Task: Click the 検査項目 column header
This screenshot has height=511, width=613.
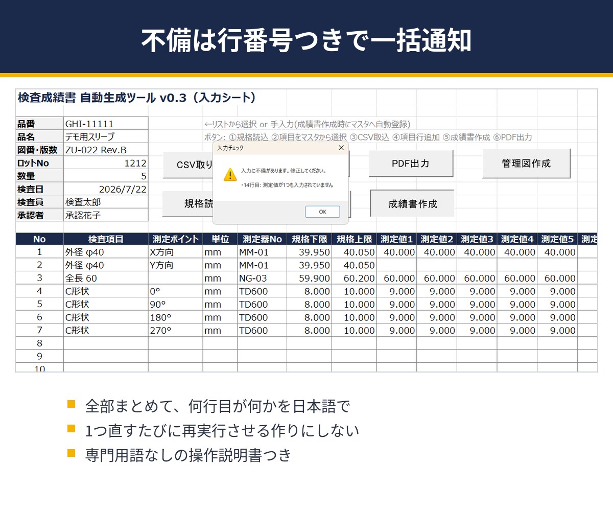Action: (106, 239)
